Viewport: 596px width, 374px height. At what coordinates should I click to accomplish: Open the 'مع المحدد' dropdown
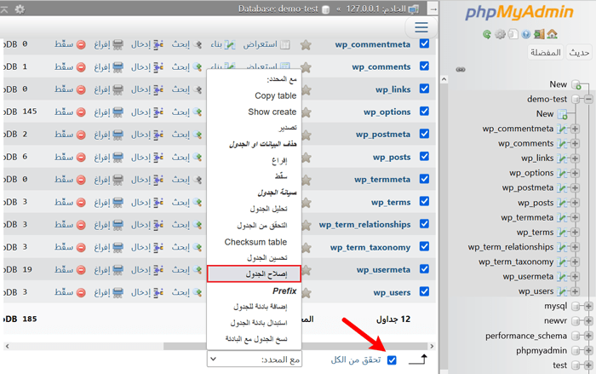point(255,360)
